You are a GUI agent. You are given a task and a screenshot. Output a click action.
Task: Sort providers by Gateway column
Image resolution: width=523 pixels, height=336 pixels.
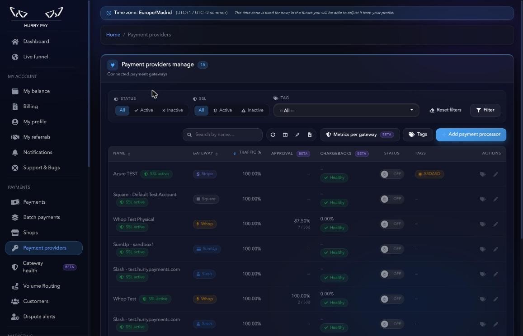coord(205,154)
